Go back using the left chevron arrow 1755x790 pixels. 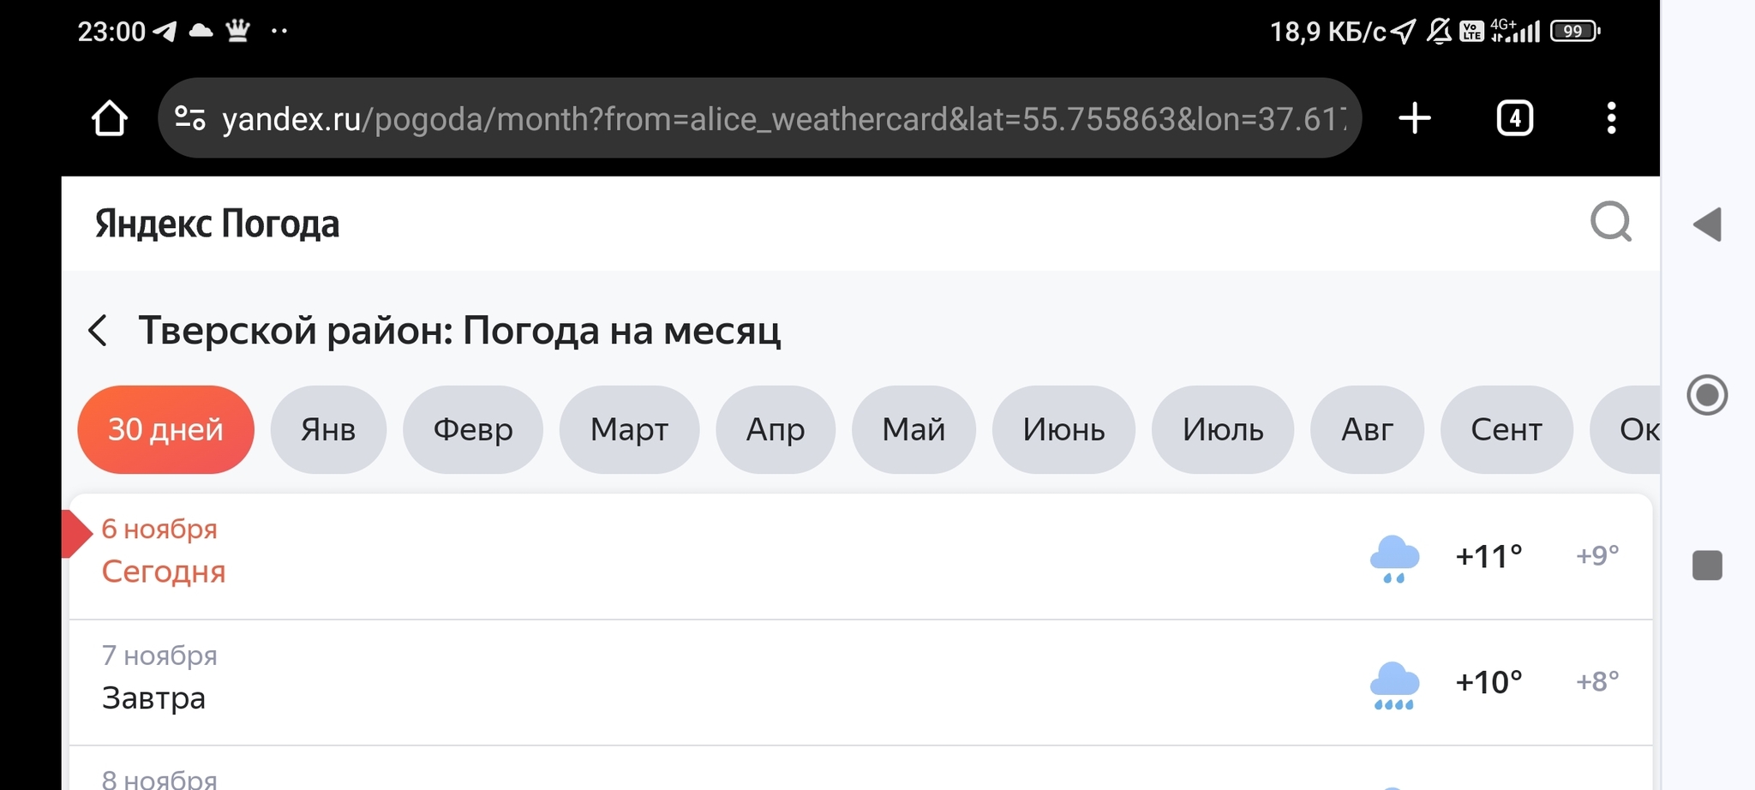coord(99,330)
